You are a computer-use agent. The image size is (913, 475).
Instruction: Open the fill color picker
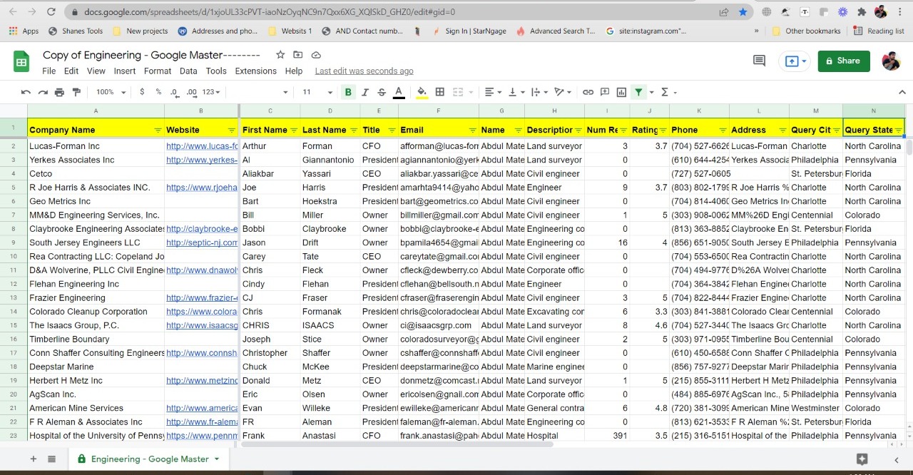(422, 92)
